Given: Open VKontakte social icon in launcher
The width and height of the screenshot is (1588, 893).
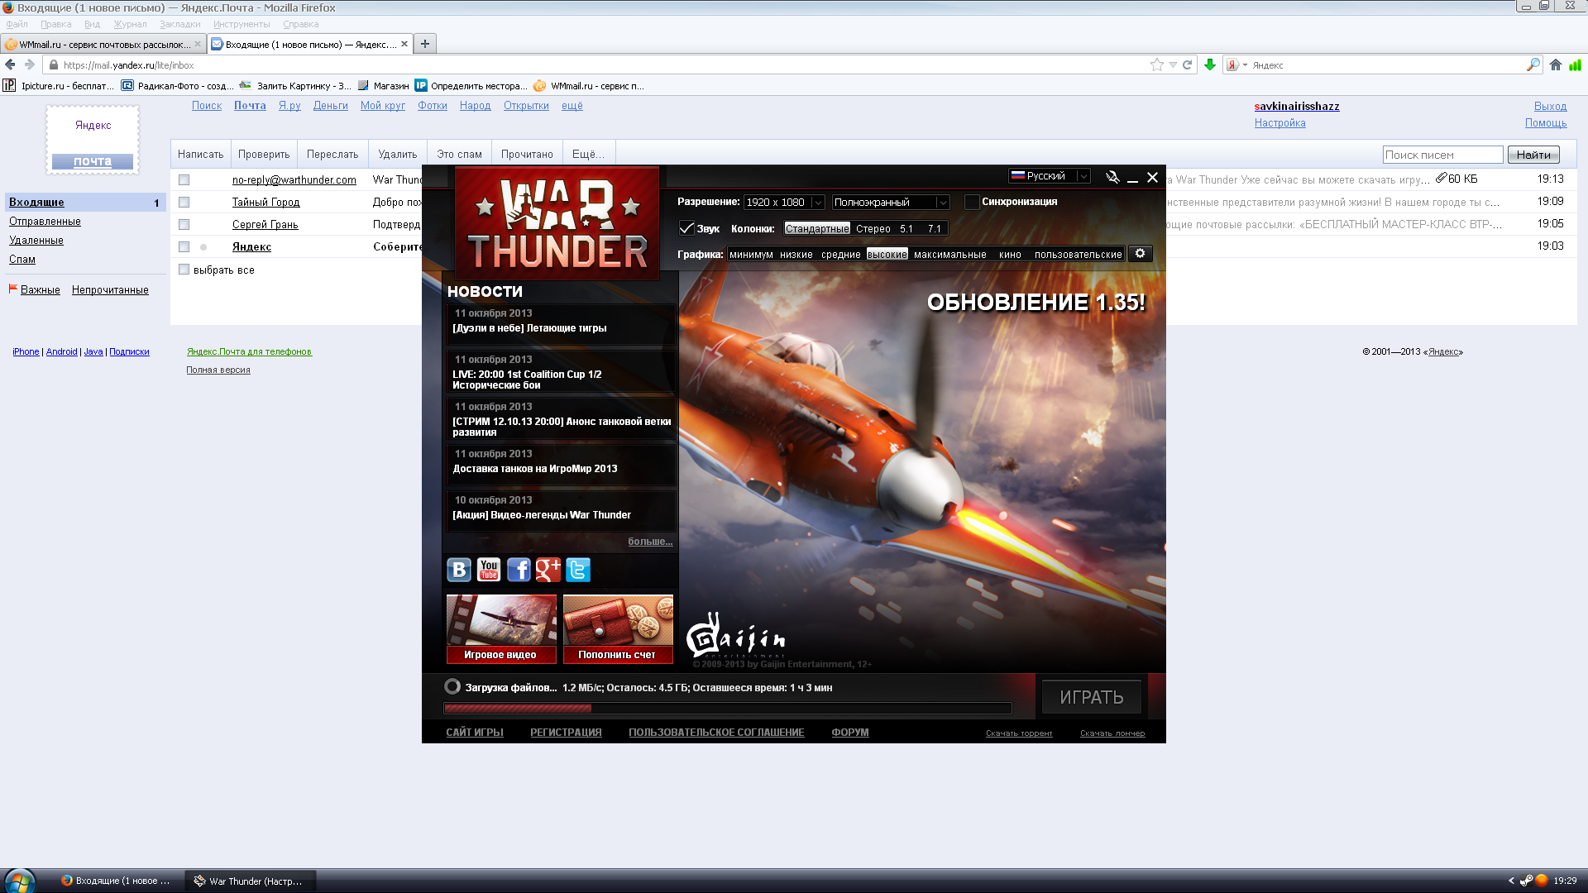Looking at the screenshot, I should pos(459,570).
